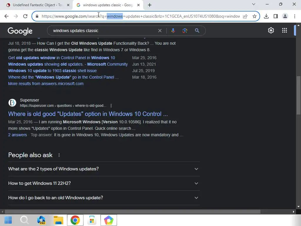Click the Superuser site favicon

[x=12, y=103]
